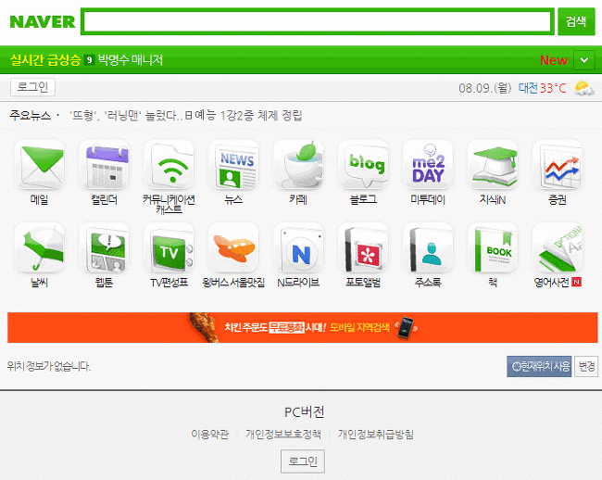Viewport: 602px width, 480px height.
Task: Open the 메일 (Mail) icon
Action: (39, 166)
